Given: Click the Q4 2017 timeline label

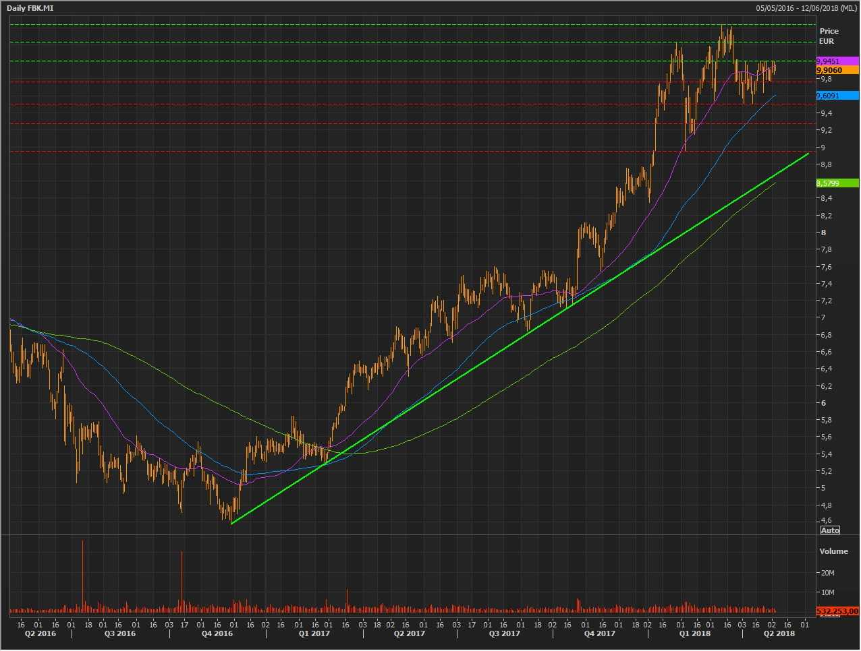Looking at the screenshot, I should click(x=600, y=633).
